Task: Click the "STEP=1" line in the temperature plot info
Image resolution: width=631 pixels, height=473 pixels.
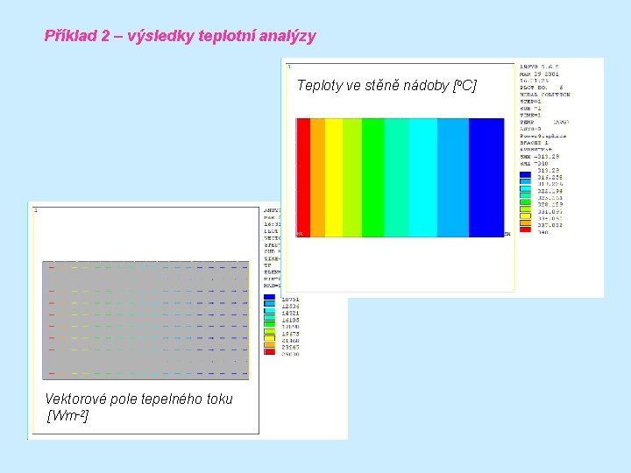Action: click(530, 102)
